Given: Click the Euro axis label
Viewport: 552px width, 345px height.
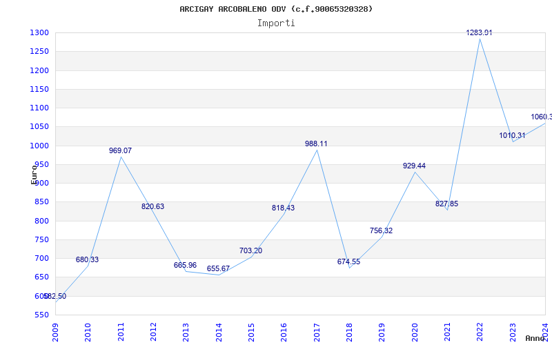Looking at the screenshot, I should click(x=34, y=175).
